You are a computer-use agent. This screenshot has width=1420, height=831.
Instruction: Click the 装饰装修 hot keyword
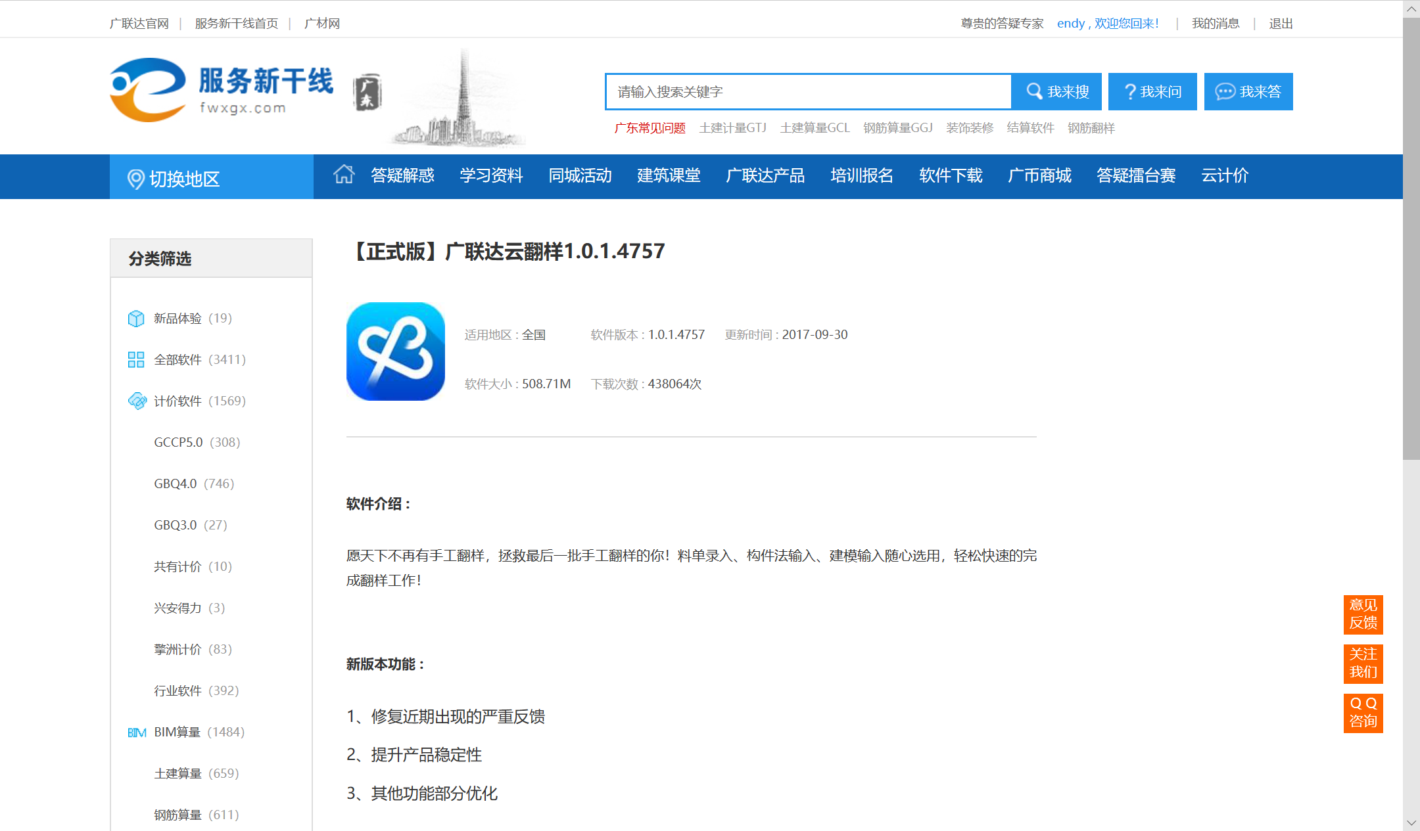pos(970,128)
